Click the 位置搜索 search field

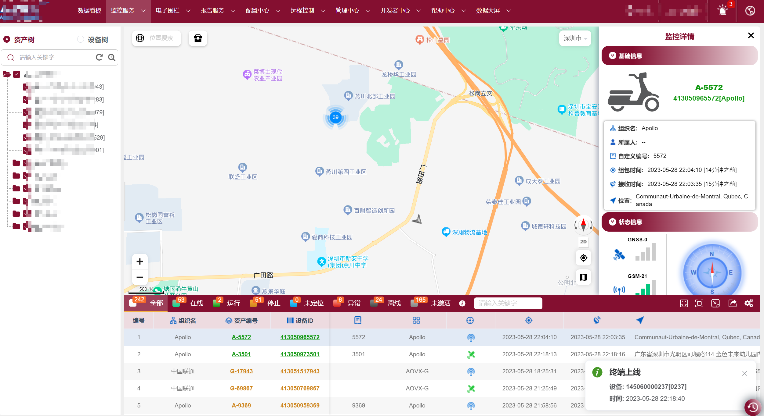pyautogui.click(x=161, y=38)
